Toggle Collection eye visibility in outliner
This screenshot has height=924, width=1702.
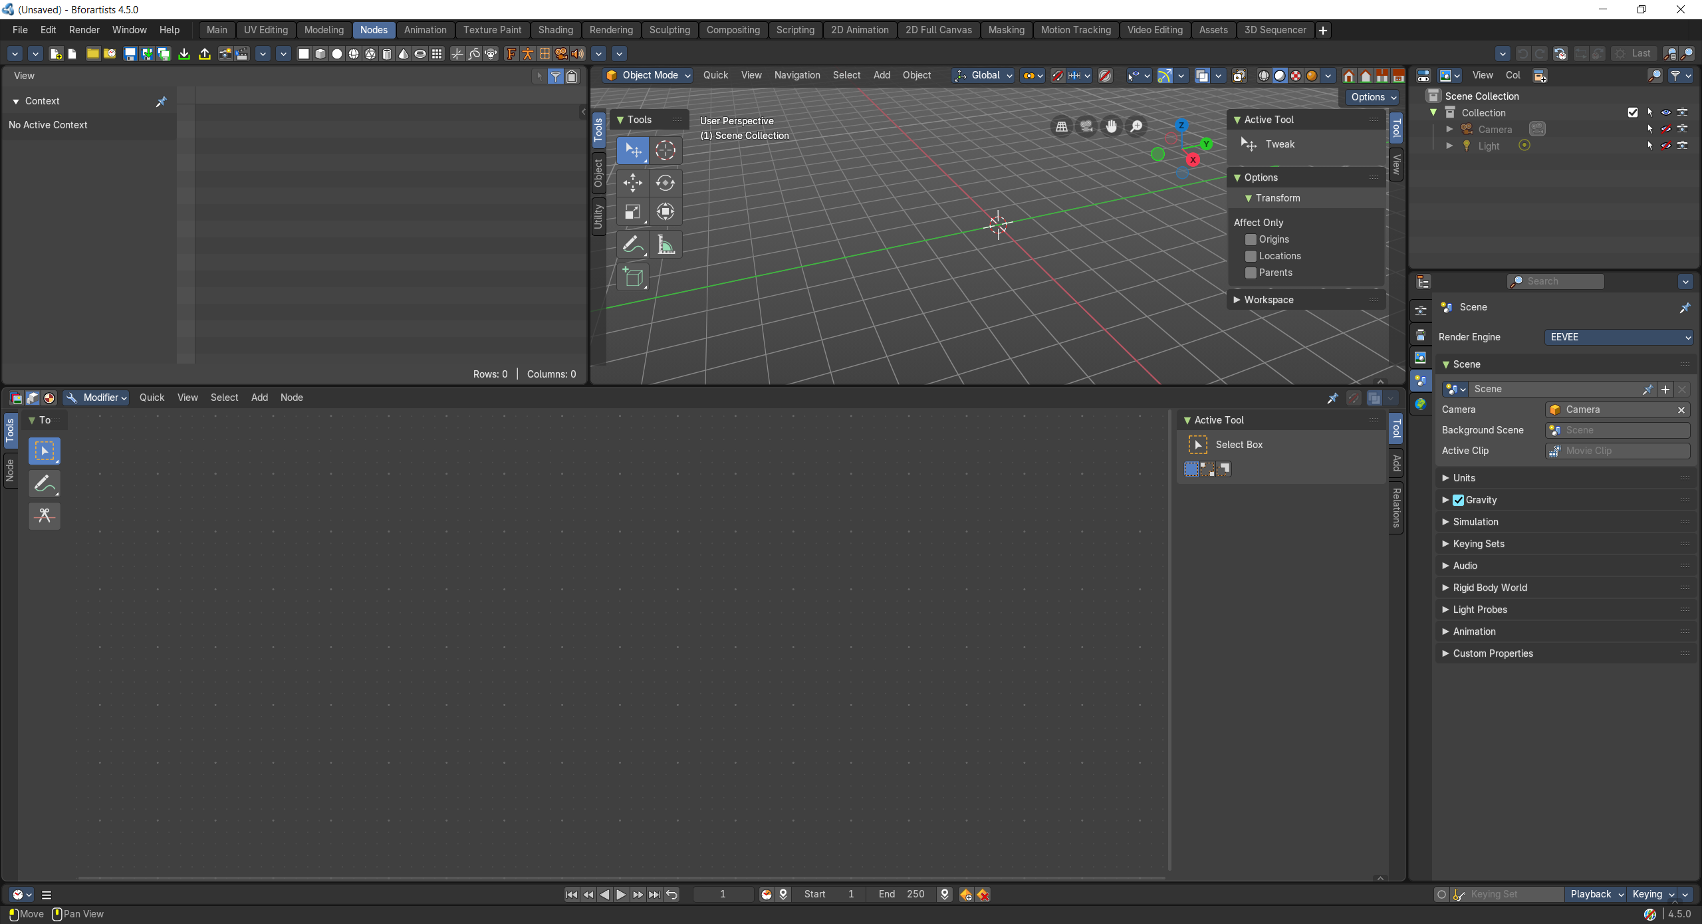pos(1666,112)
